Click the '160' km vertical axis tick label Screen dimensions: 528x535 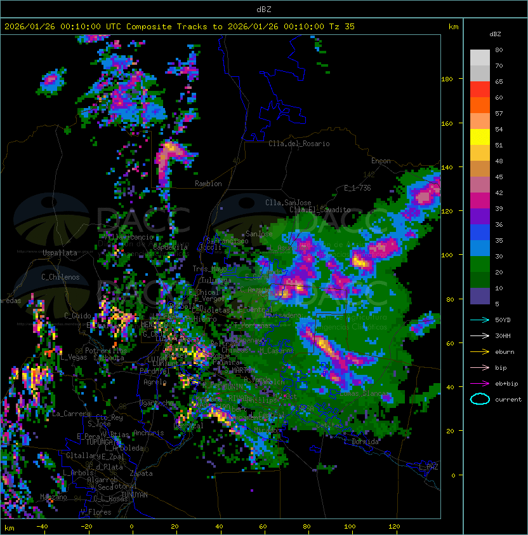pos(447,123)
